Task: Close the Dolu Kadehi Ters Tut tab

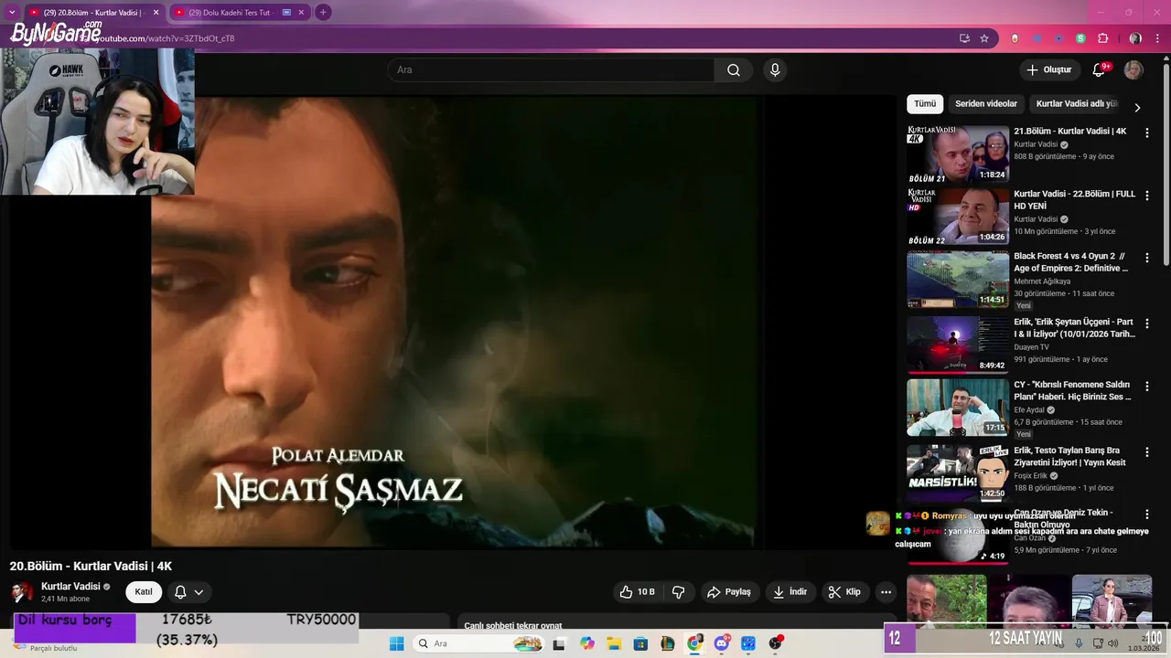Action: (301, 13)
